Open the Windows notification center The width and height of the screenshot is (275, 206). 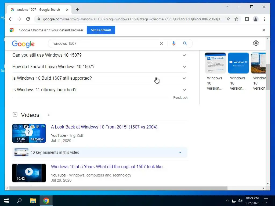pyautogui.click(x=266, y=201)
